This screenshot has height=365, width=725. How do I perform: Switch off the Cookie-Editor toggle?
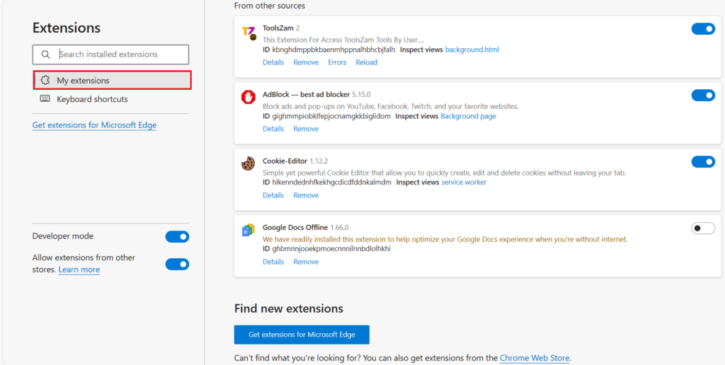(x=703, y=162)
